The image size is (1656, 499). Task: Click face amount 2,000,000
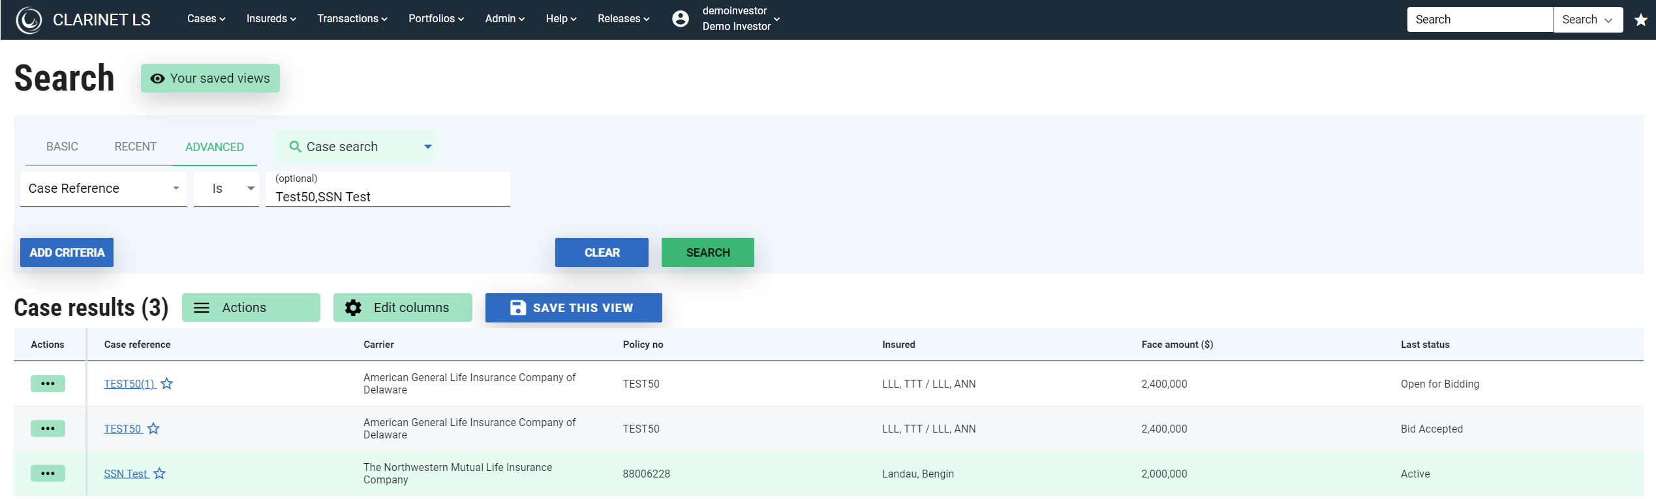click(1164, 474)
